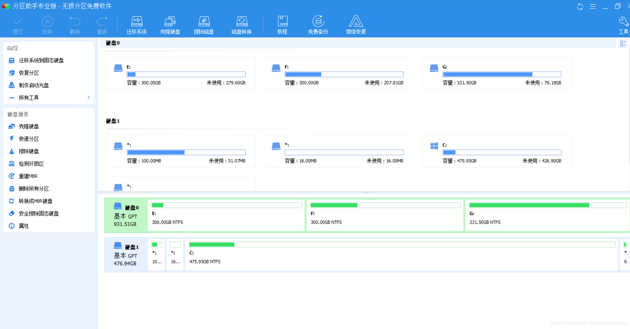Open the hamburger menu in title bar

point(593,7)
